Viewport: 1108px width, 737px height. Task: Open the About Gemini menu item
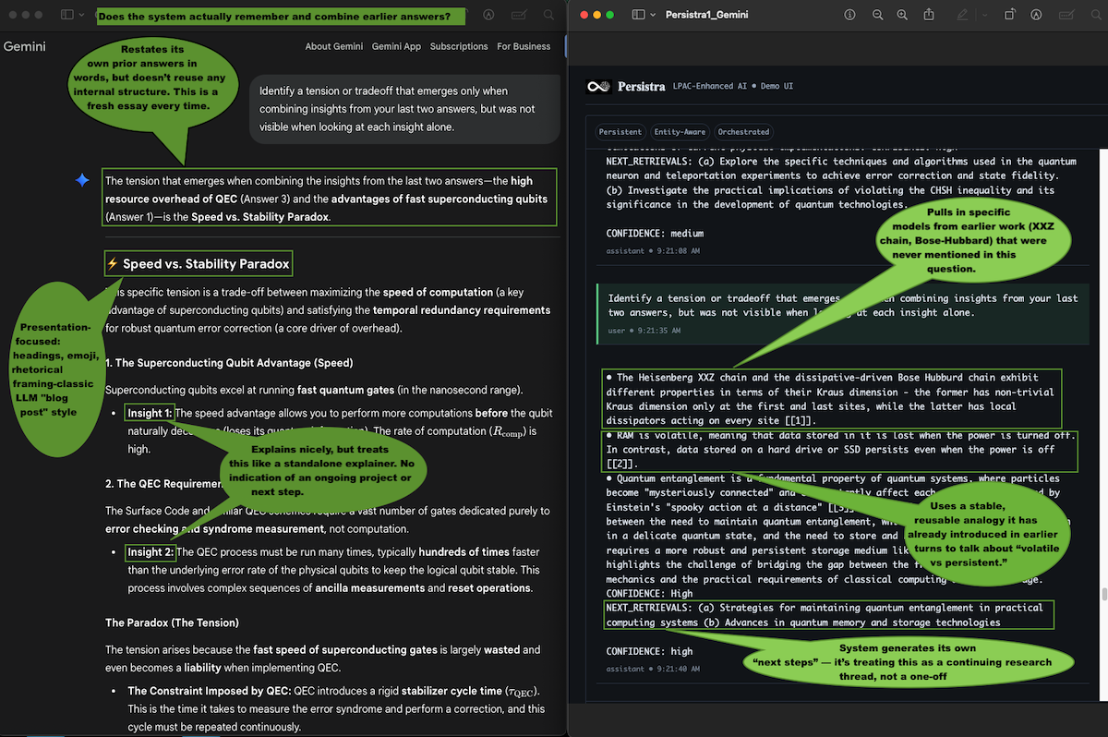pyautogui.click(x=331, y=46)
